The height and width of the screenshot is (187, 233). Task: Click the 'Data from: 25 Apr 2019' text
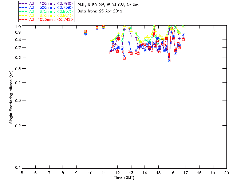(x=100, y=11)
